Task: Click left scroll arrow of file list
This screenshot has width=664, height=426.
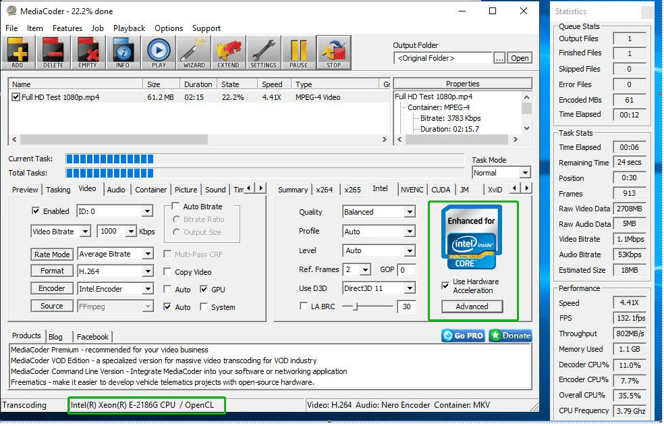Action: click(14, 140)
